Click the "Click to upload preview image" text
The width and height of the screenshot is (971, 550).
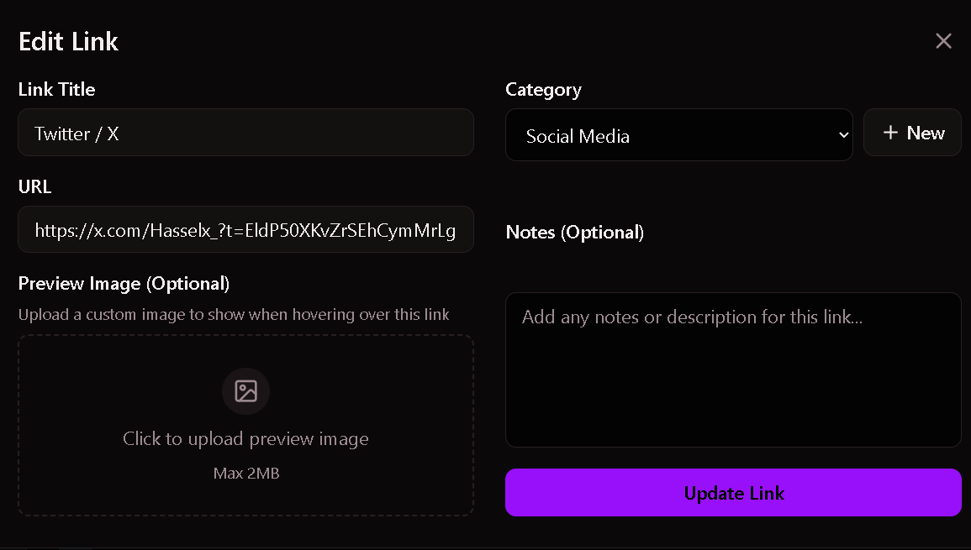tap(245, 438)
